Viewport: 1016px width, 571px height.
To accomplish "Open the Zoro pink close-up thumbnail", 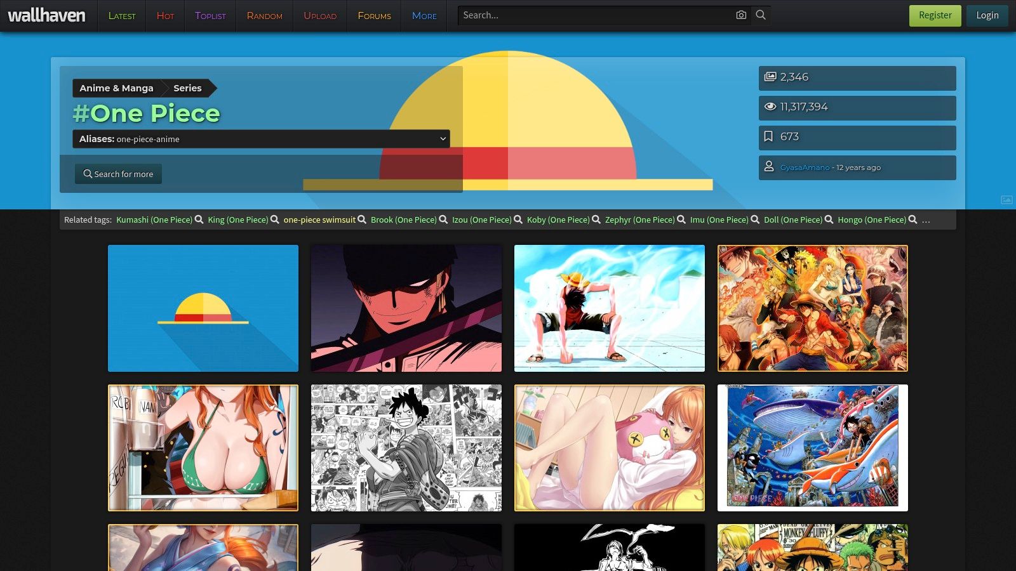I will pyautogui.click(x=406, y=308).
